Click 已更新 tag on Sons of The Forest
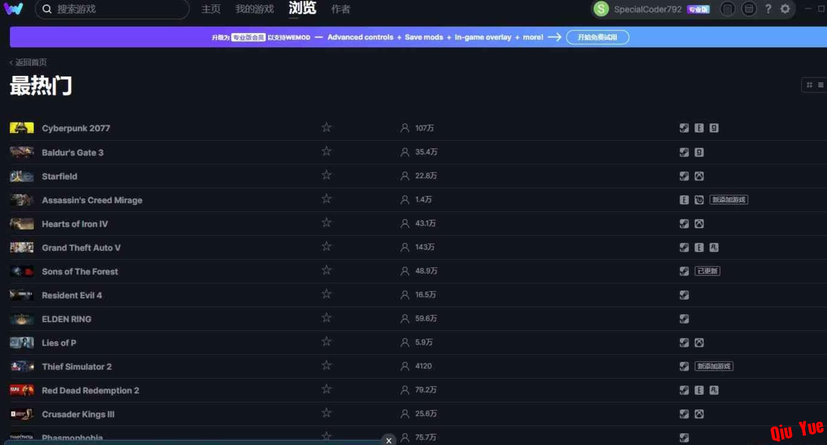Image resolution: width=827 pixels, height=445 pixels. point(707,271)
